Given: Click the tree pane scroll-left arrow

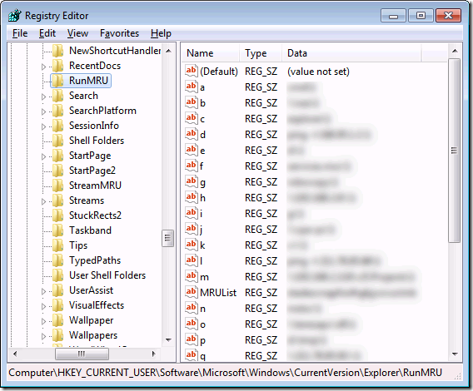Looking at the screenshot, I should (15, 354).
